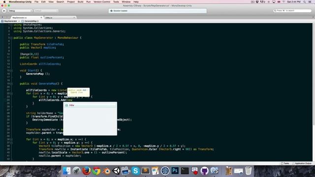The width and height of the screenshot is (315, 177).
Task: Open MonoDevelop-Unity from the Dock
Action: (214, 171)
